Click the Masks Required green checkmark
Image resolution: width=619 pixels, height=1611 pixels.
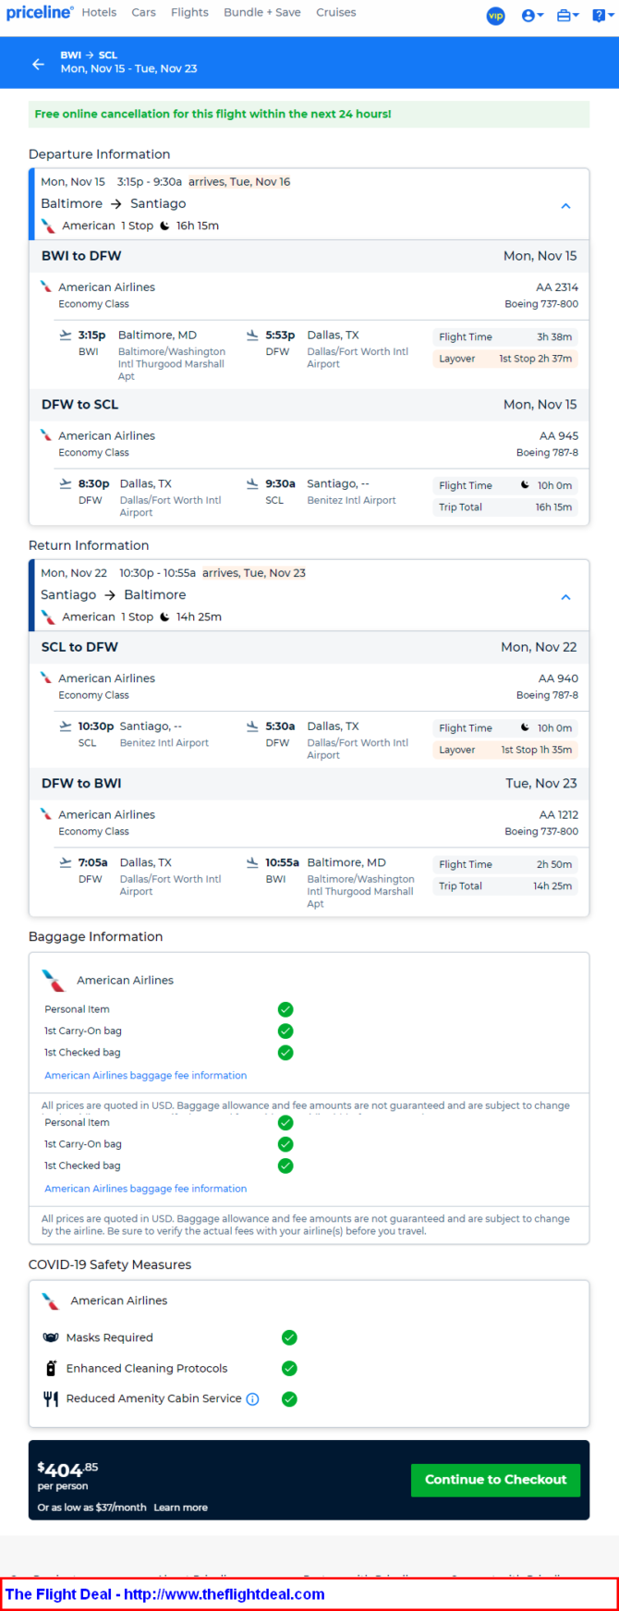[289, 1337]
